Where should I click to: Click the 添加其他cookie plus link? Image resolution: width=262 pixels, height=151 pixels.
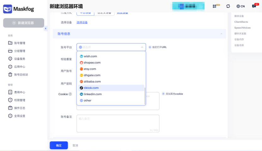coord(172,94)
